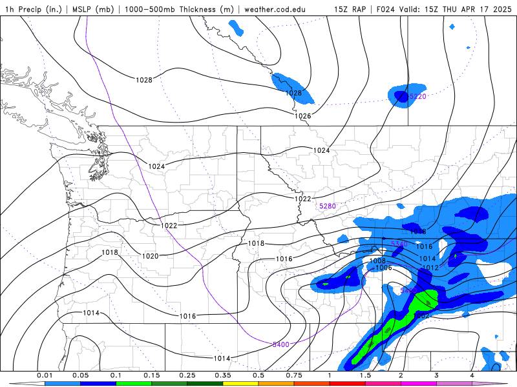Screen dimensions: 517x387
Task: Select the '1000-500mb Thickness (m)' header text
Action: (x=179, y=9)
